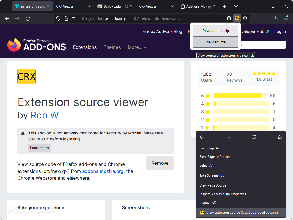This screenshot has width=293, height=220.
Task: Toggle reader view in the address bar
Action: (229, 18)
